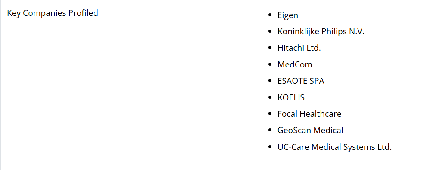Click the vertical divider between table cells
The width and height of the screenshot is (427, 170).
[x=250, y=85]
